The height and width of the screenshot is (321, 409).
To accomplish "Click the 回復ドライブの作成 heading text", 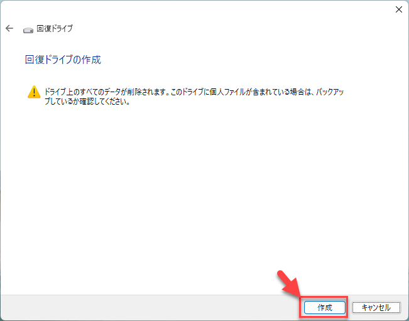I will coord(63,60).
